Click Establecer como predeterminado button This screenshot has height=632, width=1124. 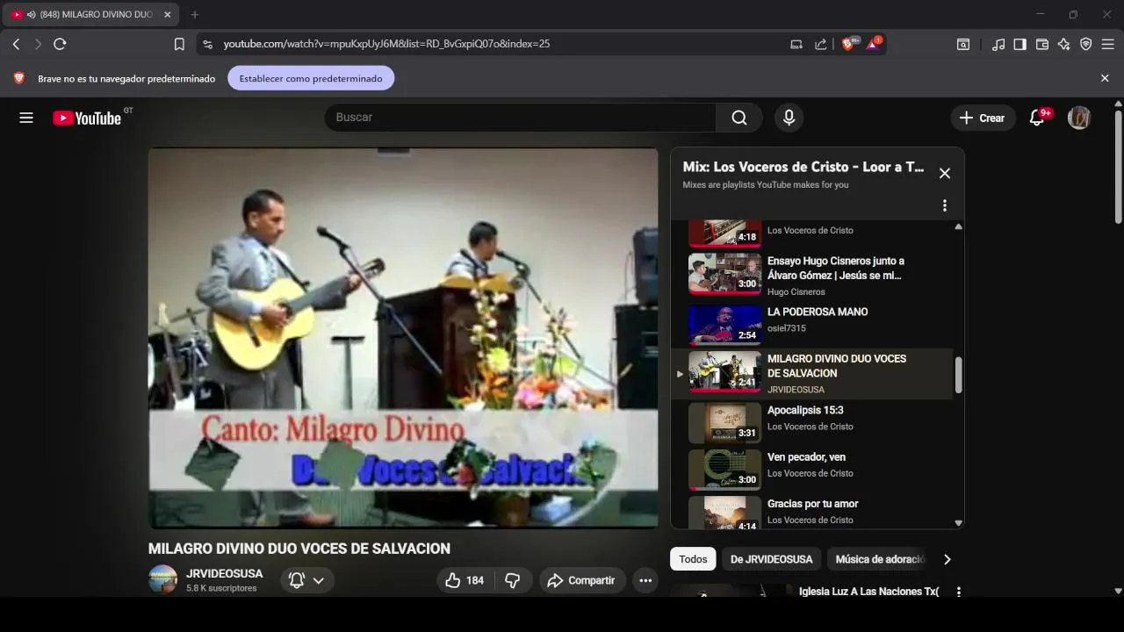[311, 78]
